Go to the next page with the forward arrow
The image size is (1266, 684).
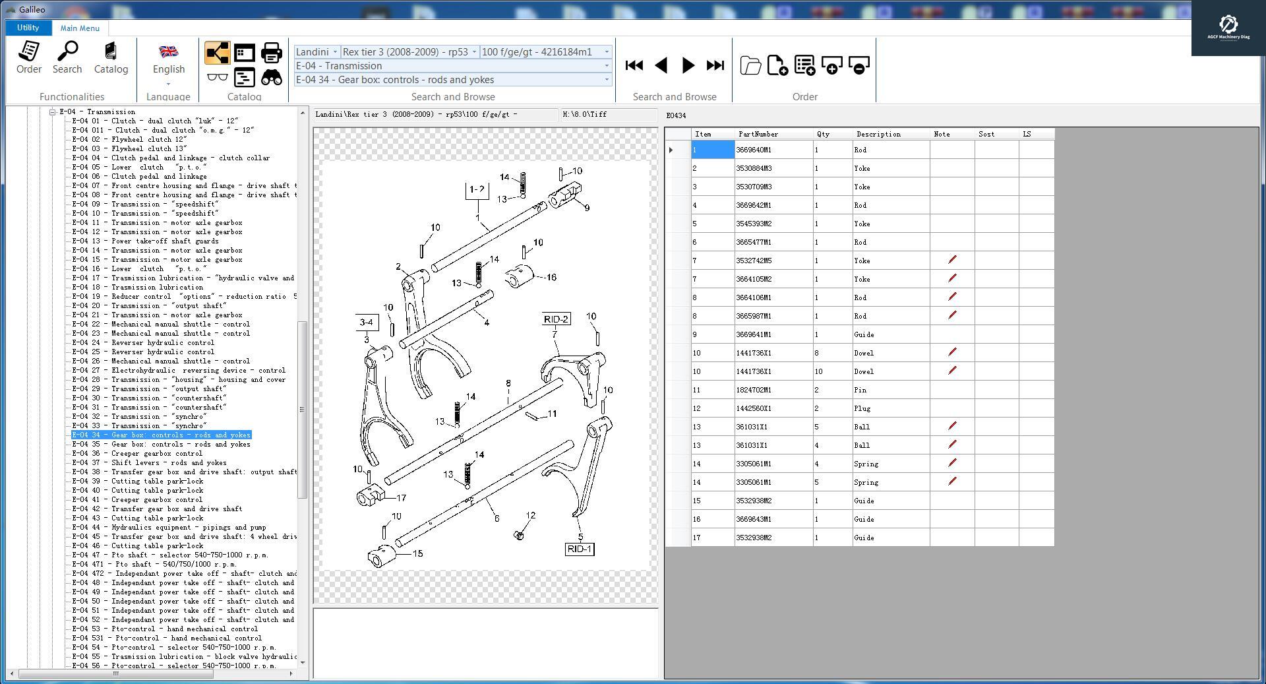[688, 65]
